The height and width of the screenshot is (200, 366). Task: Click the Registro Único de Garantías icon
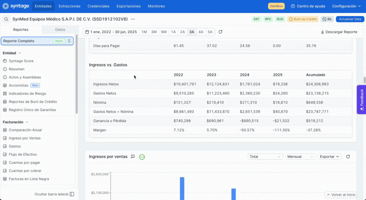pyautogui.click(x=5, y=110)
